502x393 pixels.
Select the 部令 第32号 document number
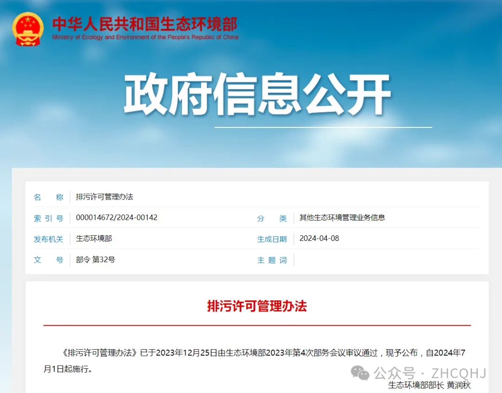pos(95,260)
